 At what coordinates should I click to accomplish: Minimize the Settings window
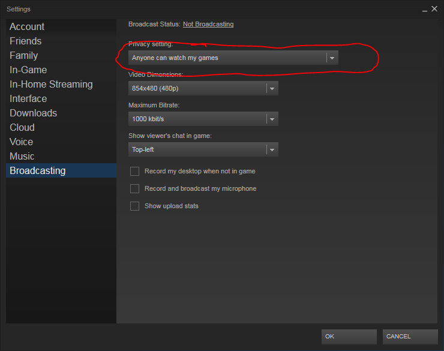click(425, 10)
